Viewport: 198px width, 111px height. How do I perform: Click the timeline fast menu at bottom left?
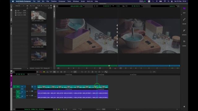(14, 109)
